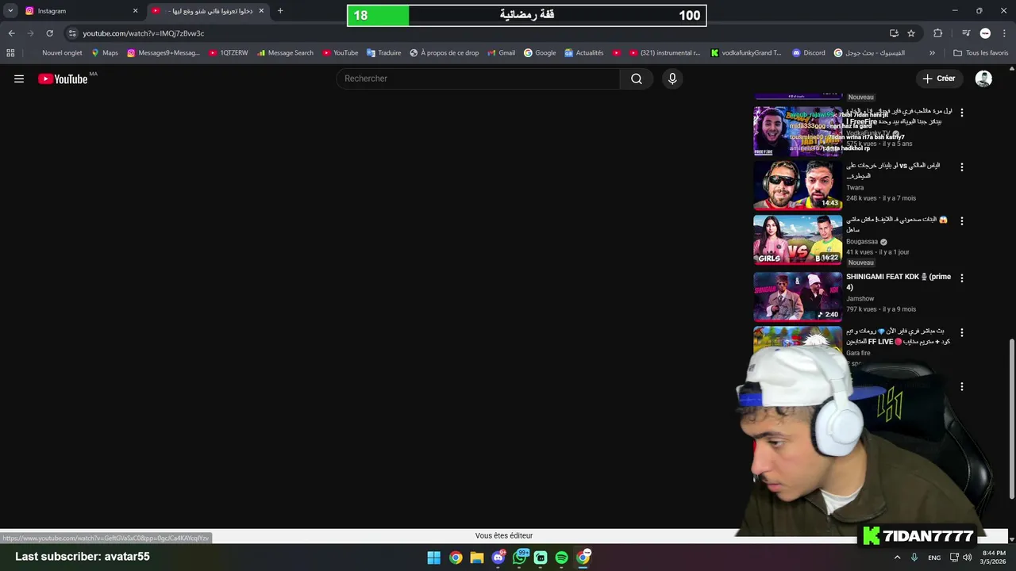Open the SHINIGAMI FEAT KDK title
This screenshot has height=571, width=1016.
[899, 282]
